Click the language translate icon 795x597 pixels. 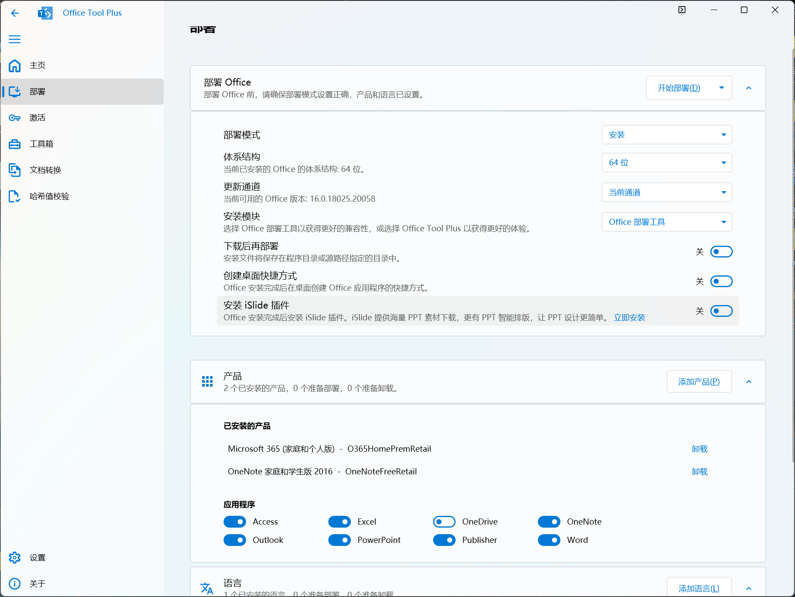coord(207,588)
